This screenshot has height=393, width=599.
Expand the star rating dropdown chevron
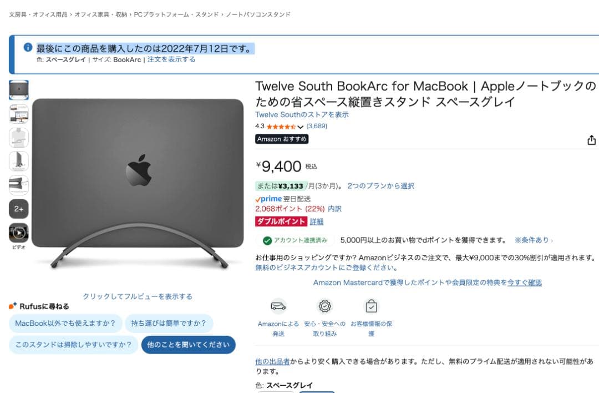[x=300, y=127]
